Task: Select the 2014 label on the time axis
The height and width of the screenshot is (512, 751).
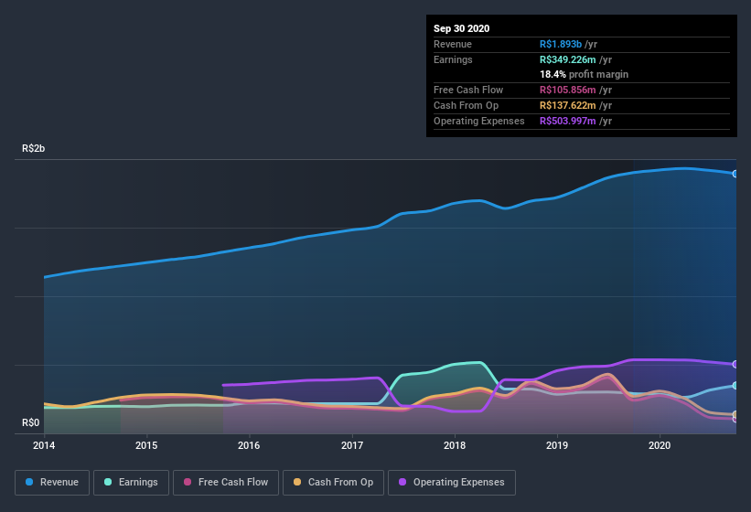Action: 44,445
